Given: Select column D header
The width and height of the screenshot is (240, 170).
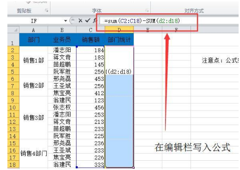Looking at the screenshot, I should pos(119,30).
